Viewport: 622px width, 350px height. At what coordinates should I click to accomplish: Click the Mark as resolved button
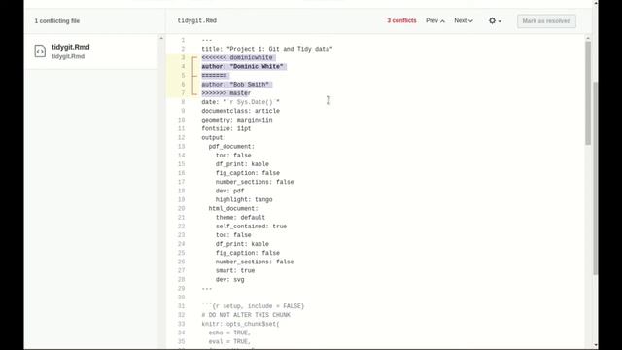[546, 21]
